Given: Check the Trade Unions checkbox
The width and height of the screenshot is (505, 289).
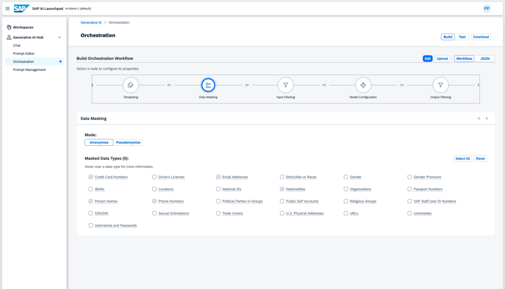Looking at the screenshot, I should (x=218, y=213).
